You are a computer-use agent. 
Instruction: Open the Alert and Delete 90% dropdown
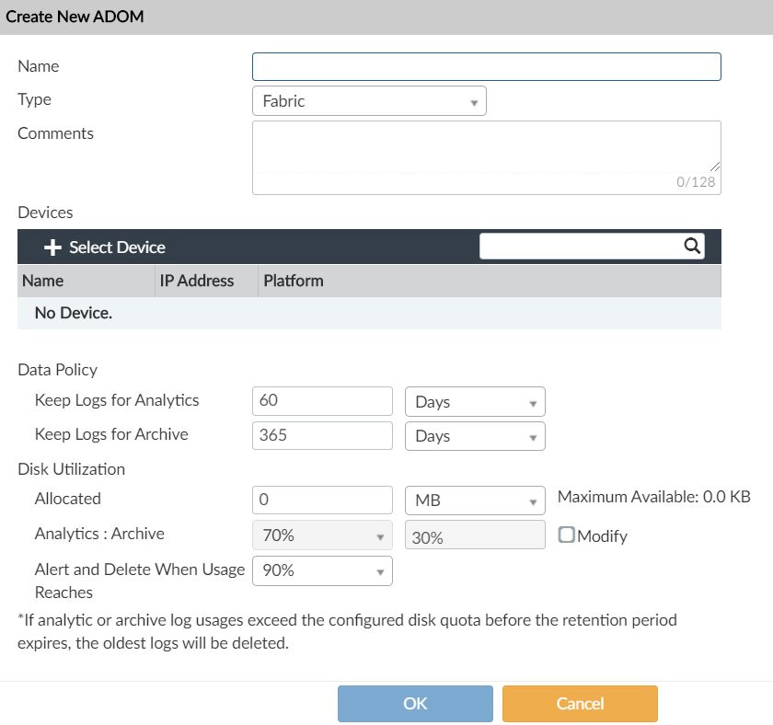(322, 570)
